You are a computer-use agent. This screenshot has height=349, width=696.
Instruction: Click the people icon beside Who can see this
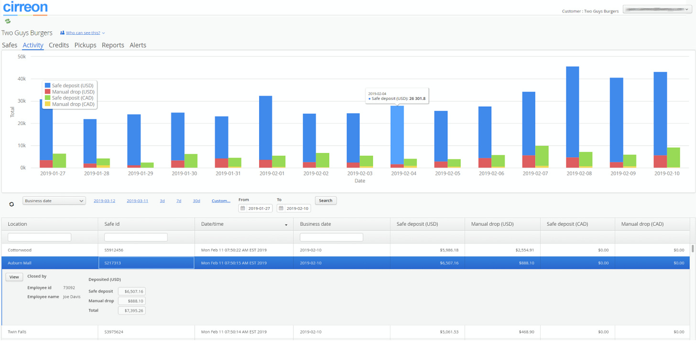(62, 33)
